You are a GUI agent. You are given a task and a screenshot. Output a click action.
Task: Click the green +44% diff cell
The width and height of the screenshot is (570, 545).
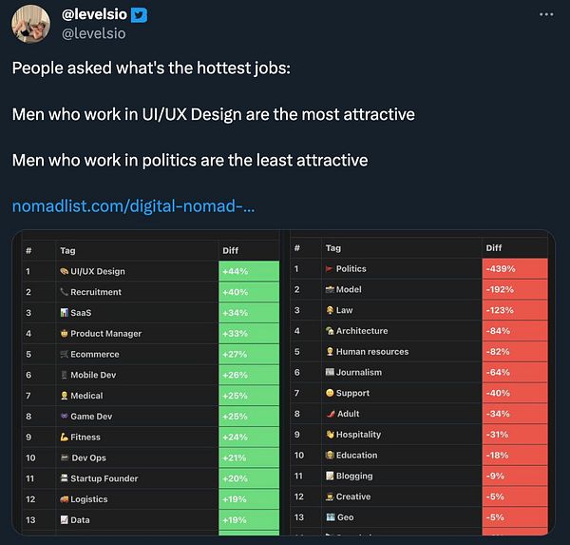click(248, 271)
